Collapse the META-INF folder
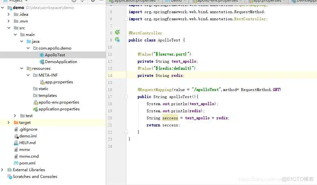Image resolution: width=317 pixels, height=185 pixels. coord(28,75)
